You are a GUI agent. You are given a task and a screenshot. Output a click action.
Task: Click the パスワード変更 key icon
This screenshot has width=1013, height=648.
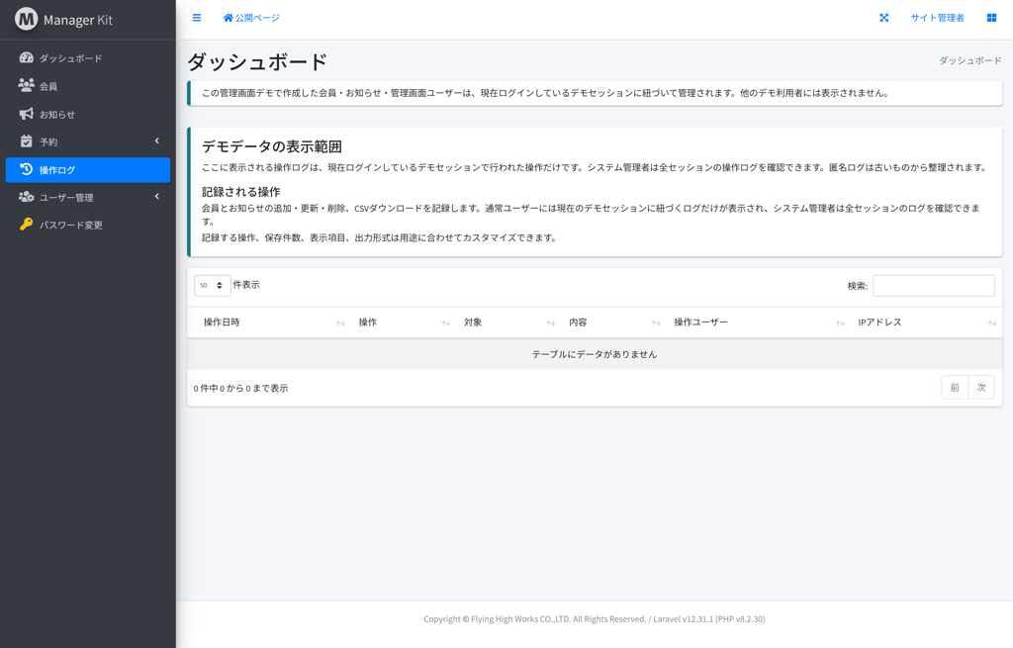(x=26, y=225)
